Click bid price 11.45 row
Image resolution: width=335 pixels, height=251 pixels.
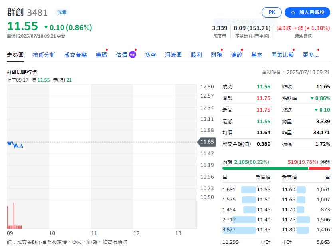tap(246, 210)
